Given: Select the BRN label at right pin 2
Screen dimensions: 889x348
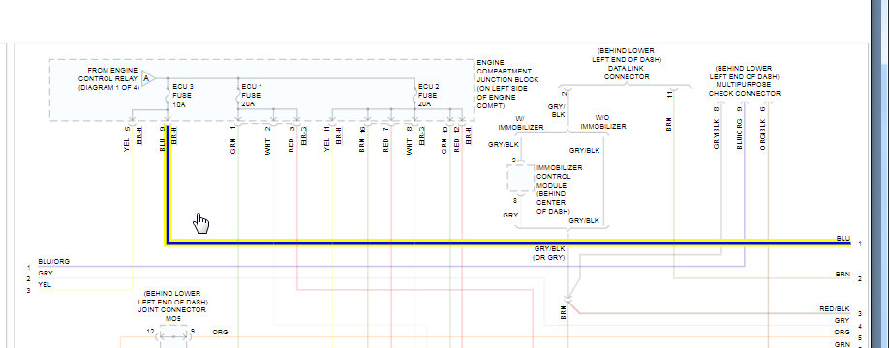Looking at the screenshot, I should (843, 274).
